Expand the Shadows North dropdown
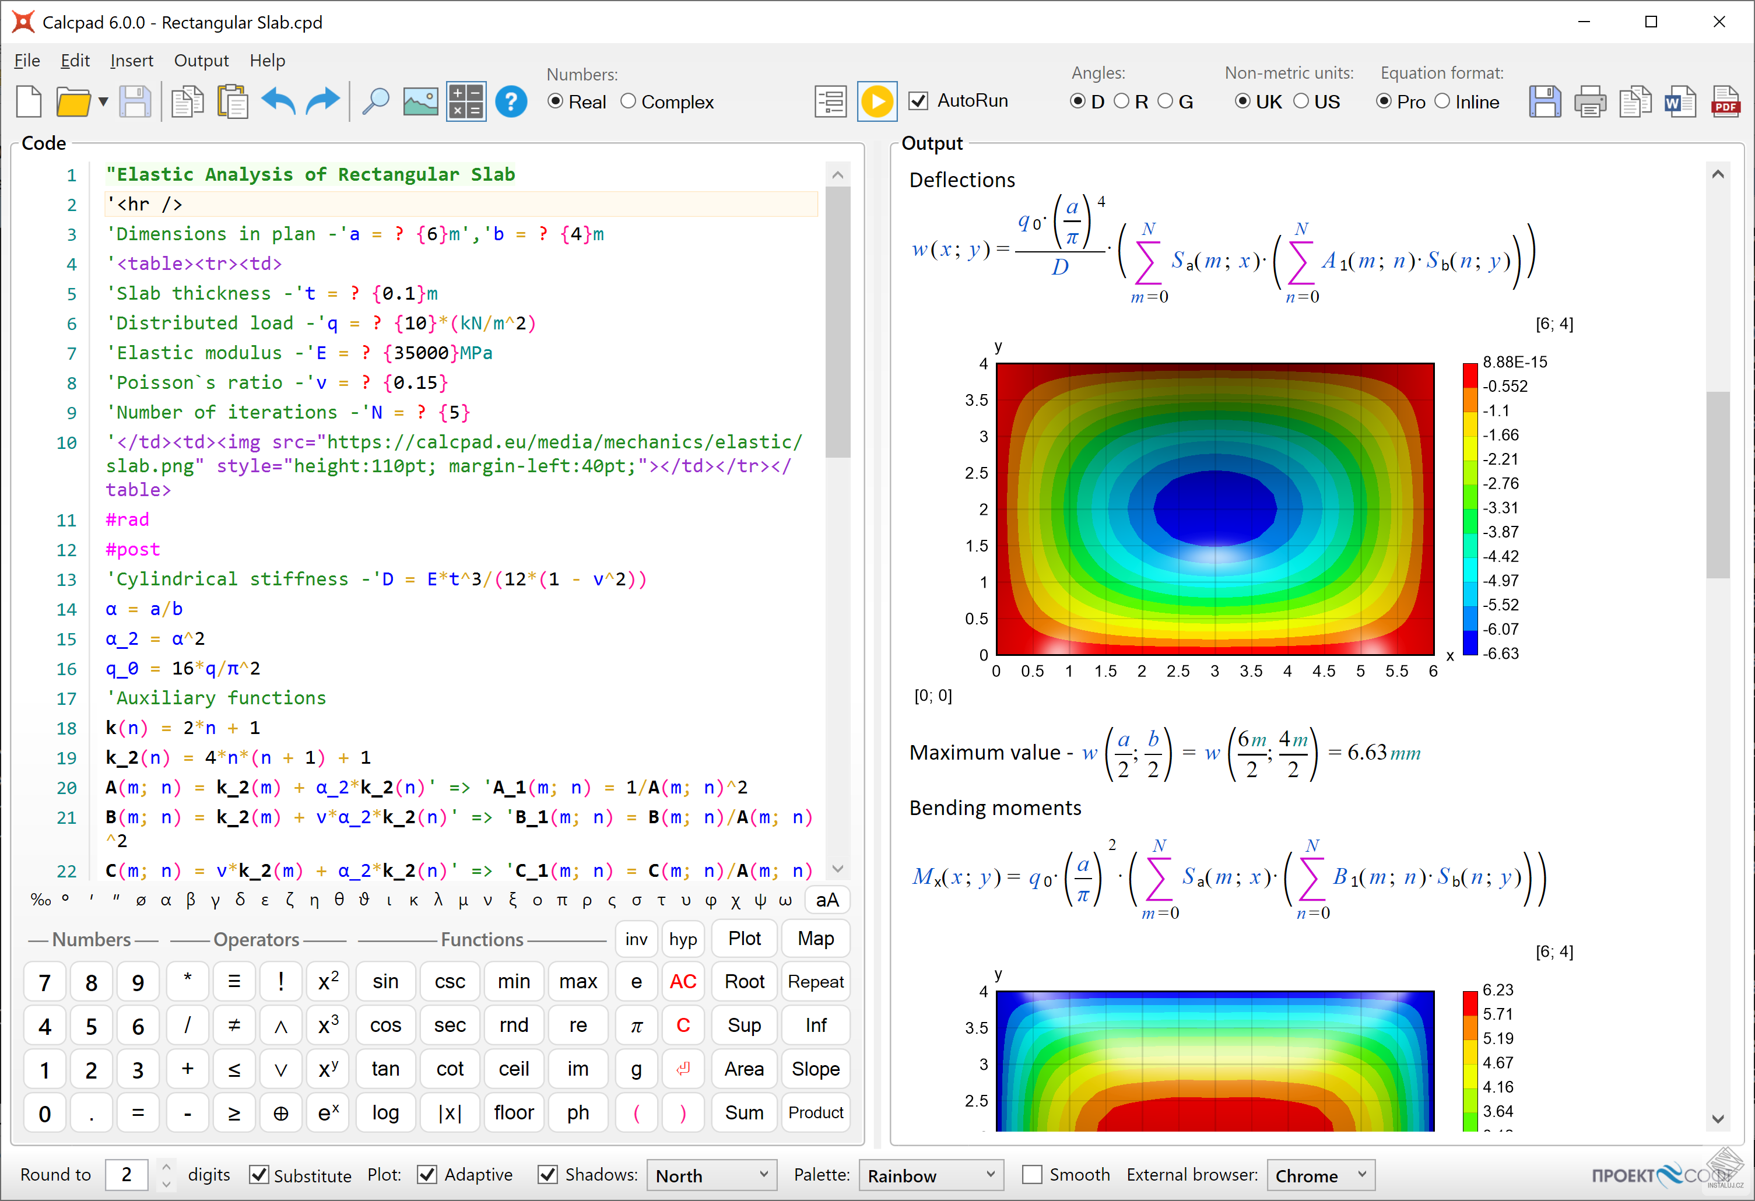 (711, 1175)
